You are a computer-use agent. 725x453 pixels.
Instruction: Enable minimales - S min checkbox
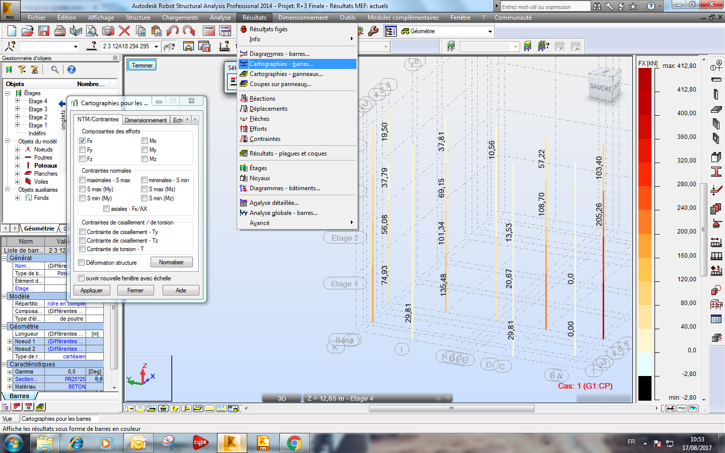point(144,180)
